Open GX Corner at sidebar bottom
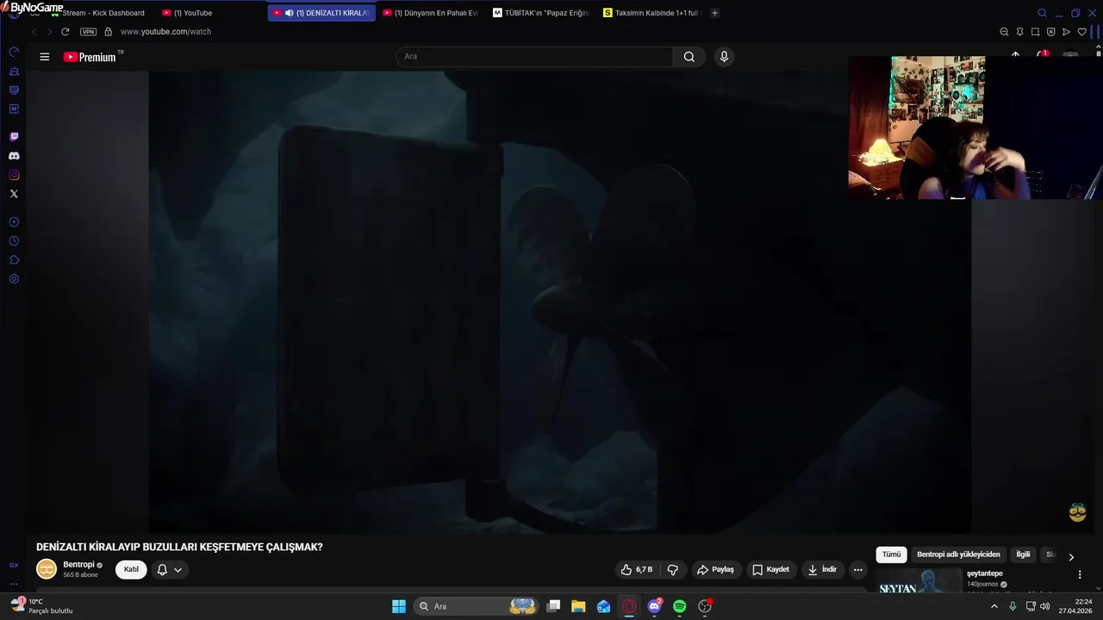 14,565
